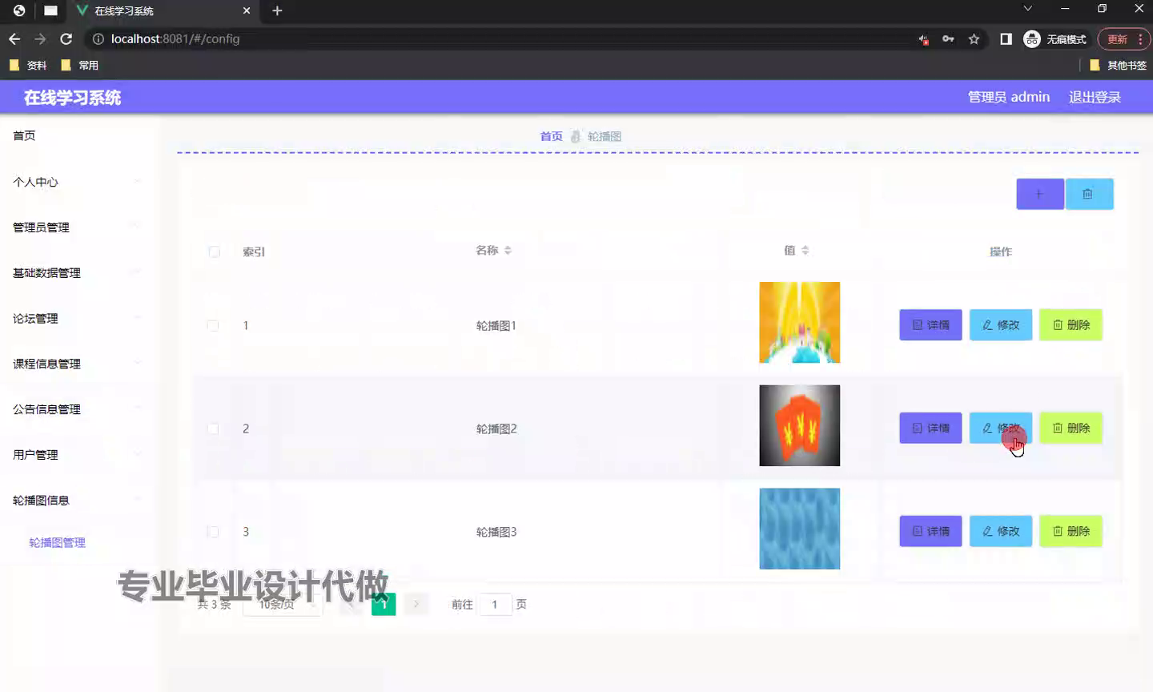The height and width of the screenshot is (692, 1153).
Task: Click the 轮播图3 name cell
Action: click(496, 532)
